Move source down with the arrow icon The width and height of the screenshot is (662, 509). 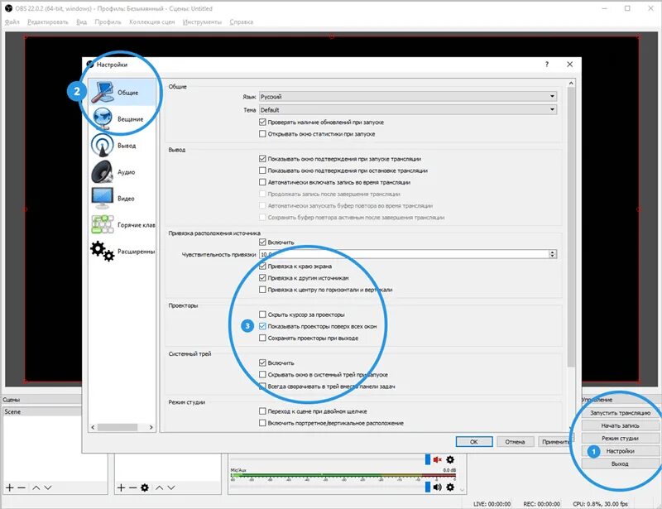[171, 487]
